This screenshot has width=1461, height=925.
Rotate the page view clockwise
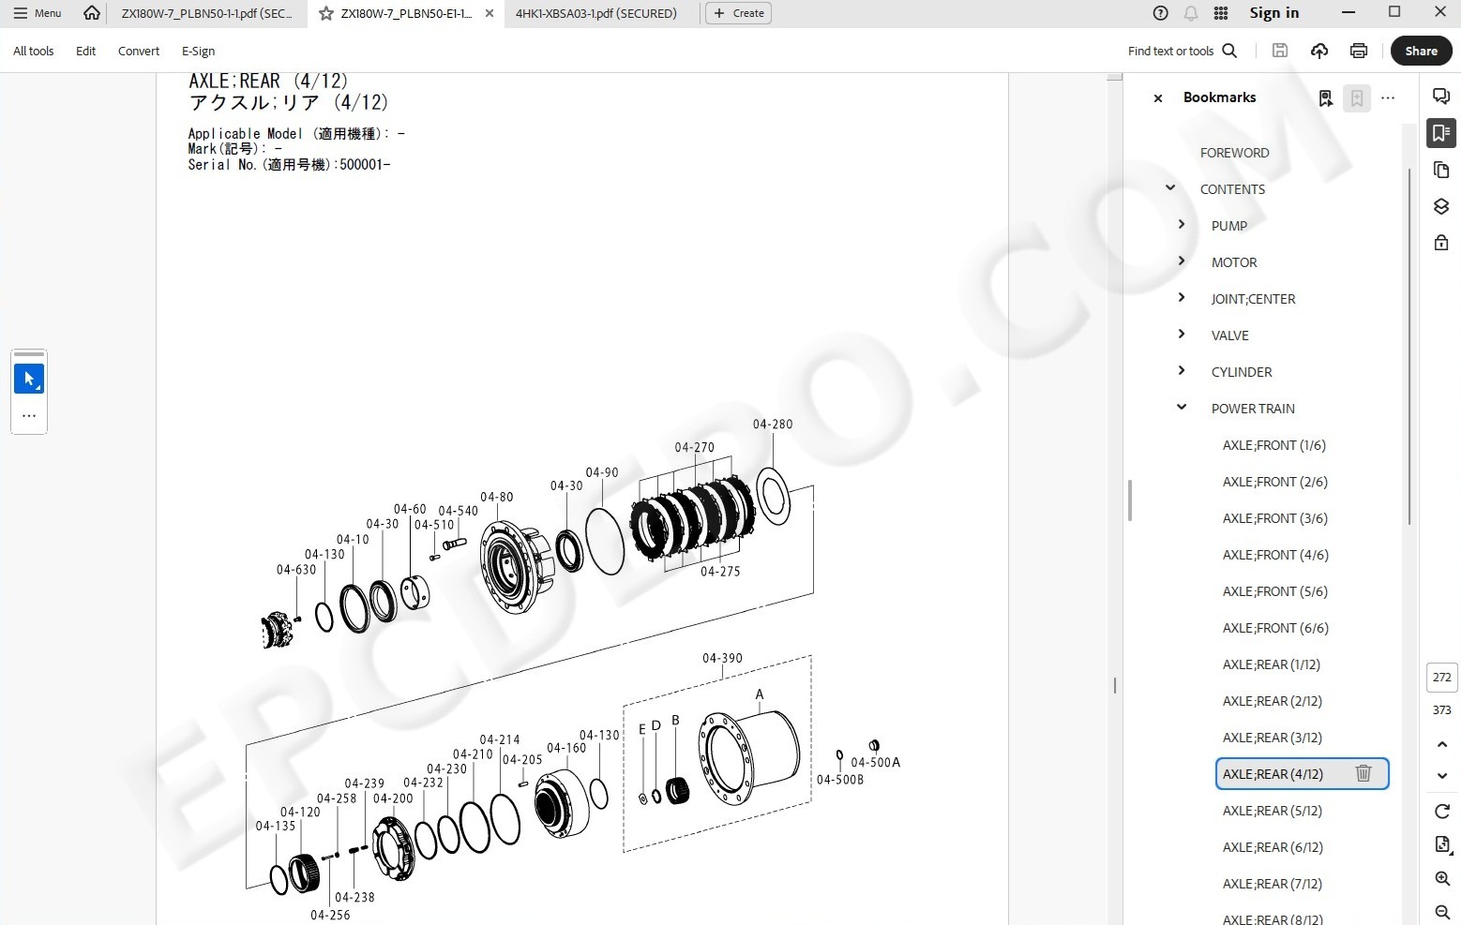1442,811
